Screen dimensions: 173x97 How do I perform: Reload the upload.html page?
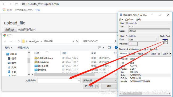(16, 4)
